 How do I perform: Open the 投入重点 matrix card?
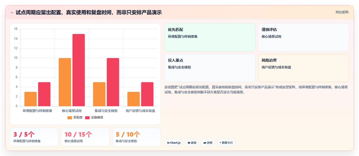point(210,68)
